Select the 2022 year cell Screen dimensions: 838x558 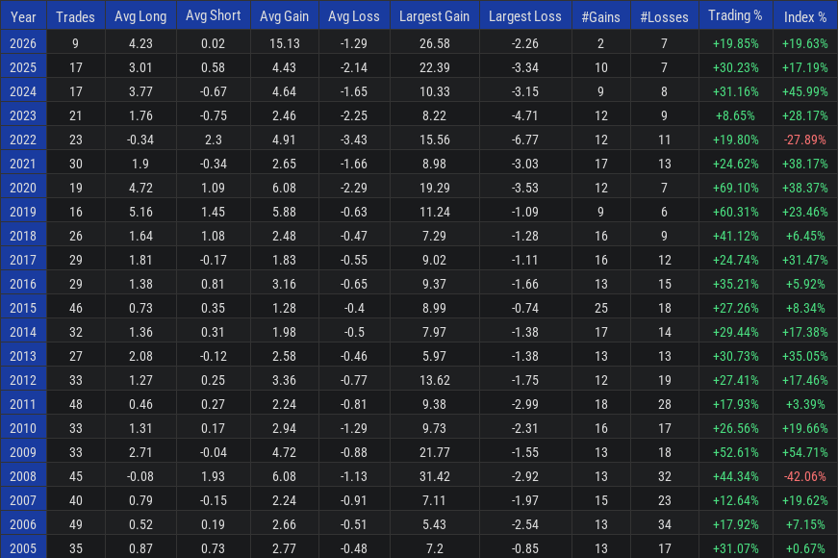tap(23, 139)
